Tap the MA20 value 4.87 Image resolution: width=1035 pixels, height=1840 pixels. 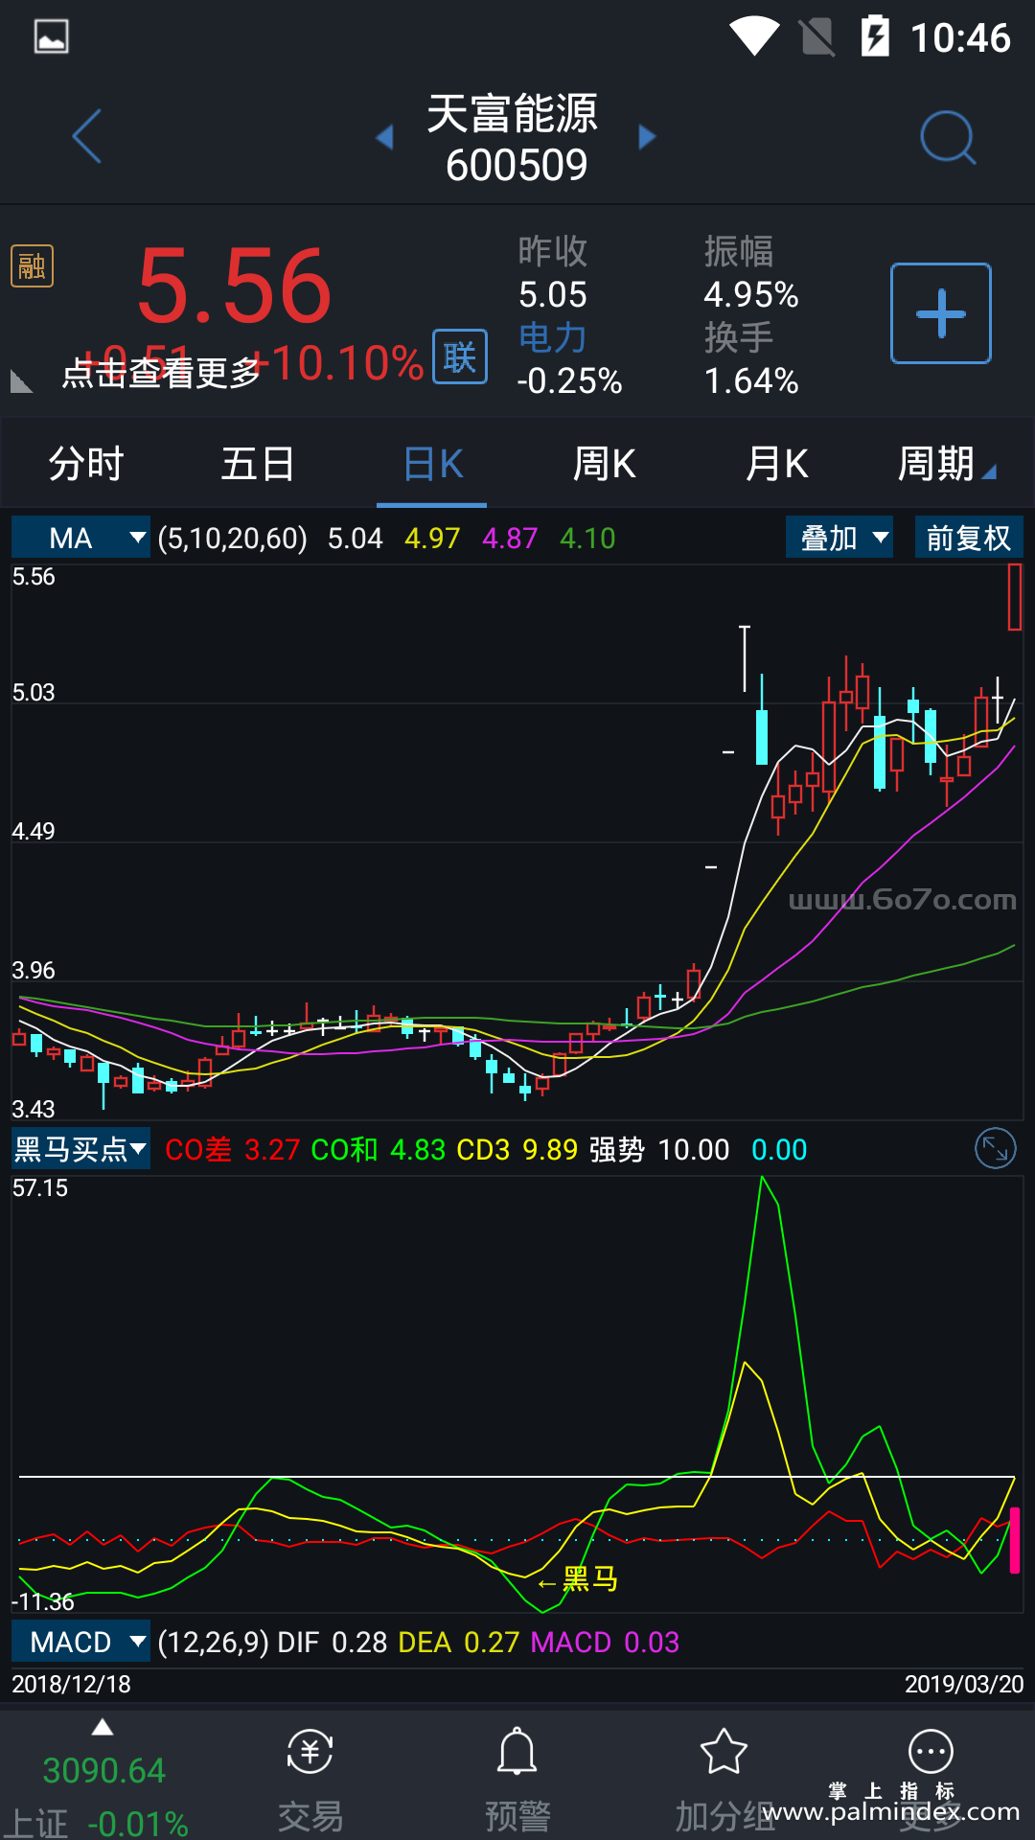[510, 538]
